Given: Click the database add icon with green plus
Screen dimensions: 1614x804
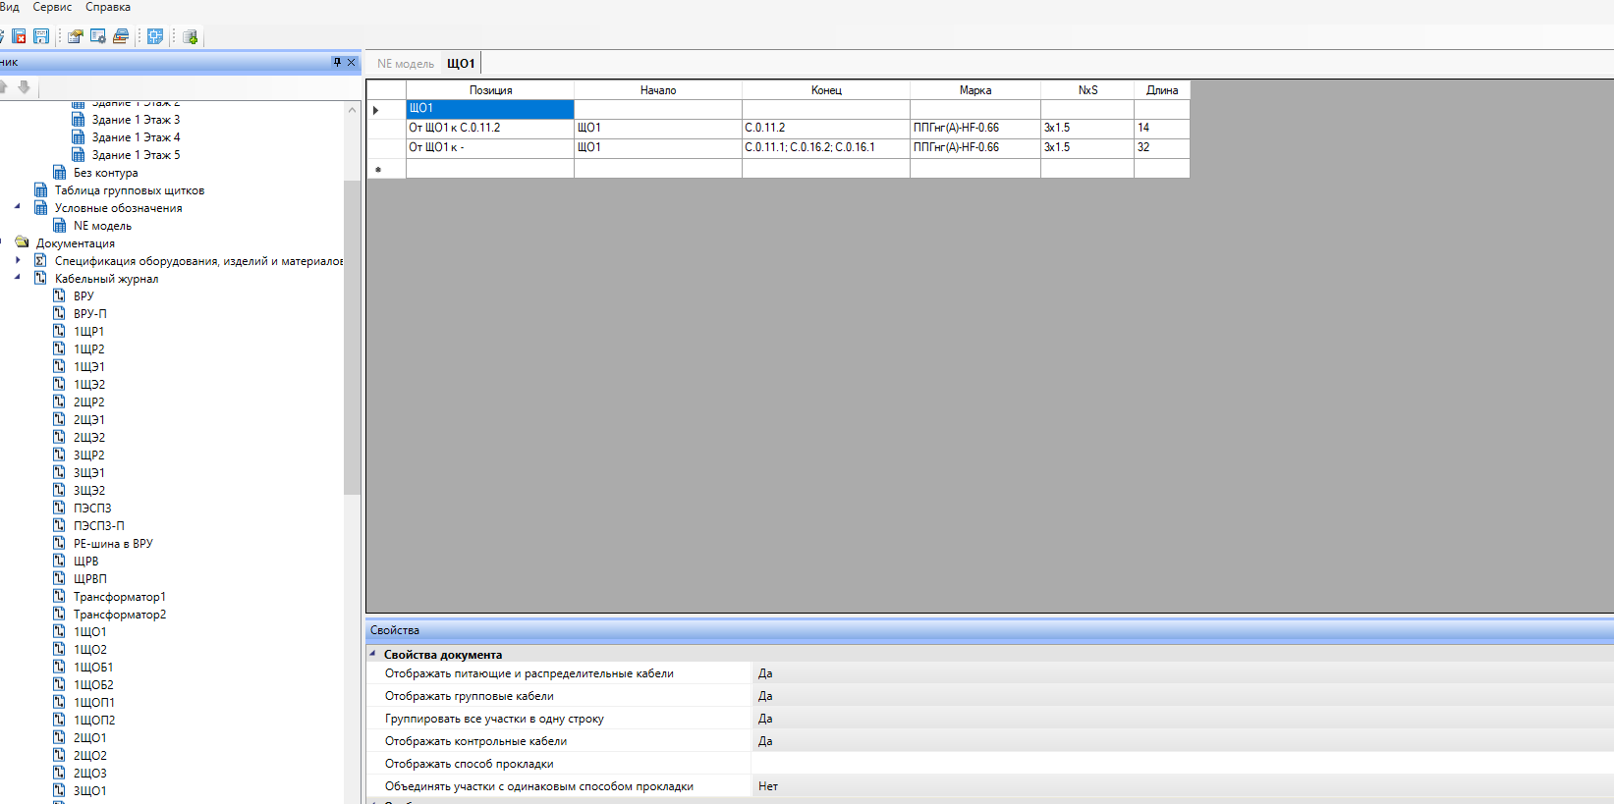Looking at the screenshot, I should point(191,36).
